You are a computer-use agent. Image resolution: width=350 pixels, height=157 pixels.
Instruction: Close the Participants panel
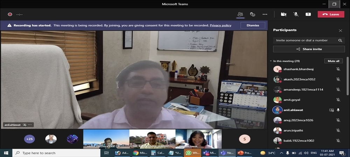click(x=340, y=31)
